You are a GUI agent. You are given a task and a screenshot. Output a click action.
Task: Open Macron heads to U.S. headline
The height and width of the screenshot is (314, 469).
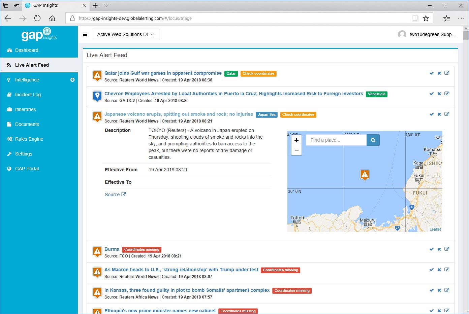pos(181,270)
